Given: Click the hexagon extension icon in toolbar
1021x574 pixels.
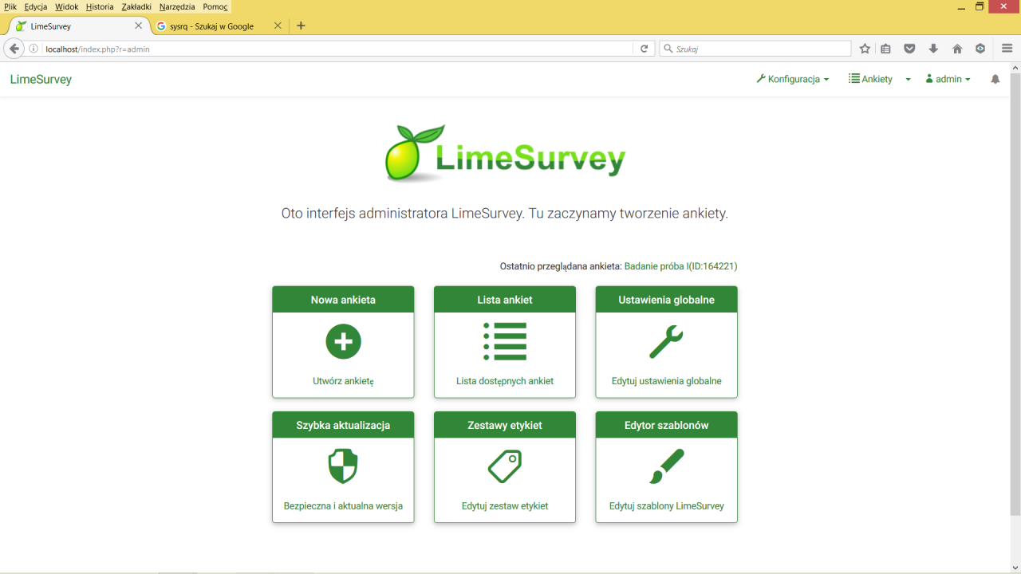Looking at the screenshot, I should click(980, 49).
